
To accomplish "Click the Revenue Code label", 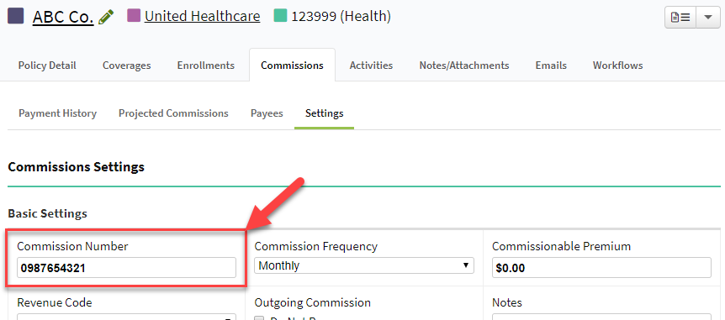I will [55, 302].
